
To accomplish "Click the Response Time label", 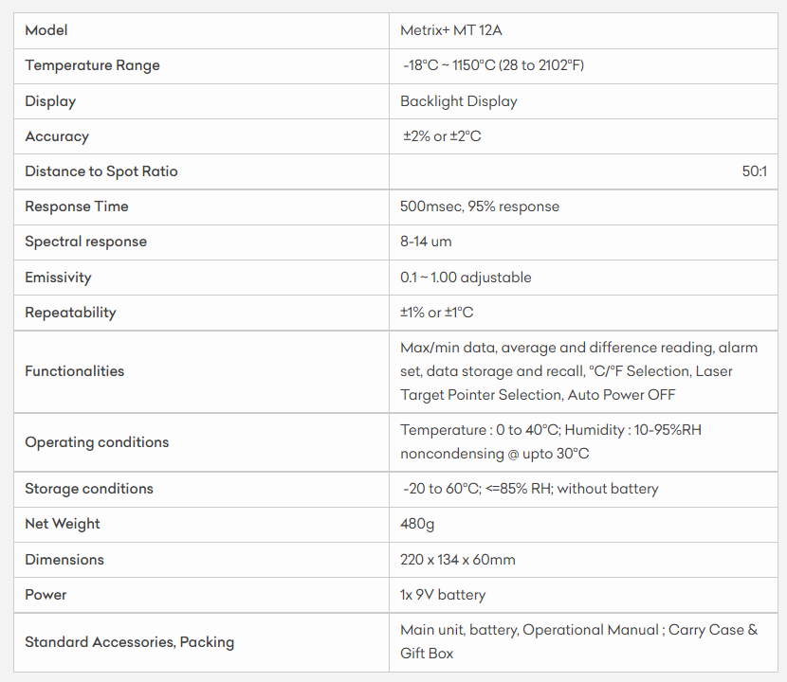I will coord(77,206).
